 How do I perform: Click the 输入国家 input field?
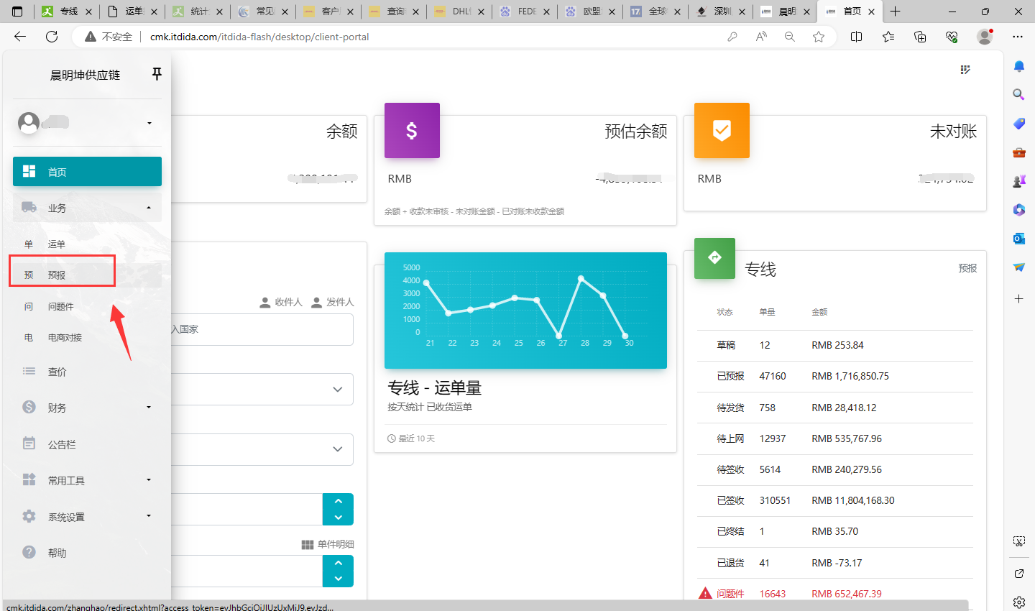pos(262,329)
